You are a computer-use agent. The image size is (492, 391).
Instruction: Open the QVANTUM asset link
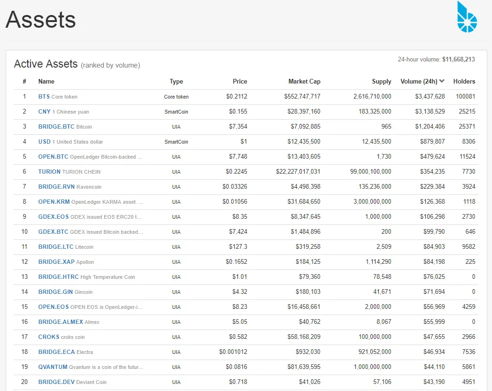pos(53,367)
